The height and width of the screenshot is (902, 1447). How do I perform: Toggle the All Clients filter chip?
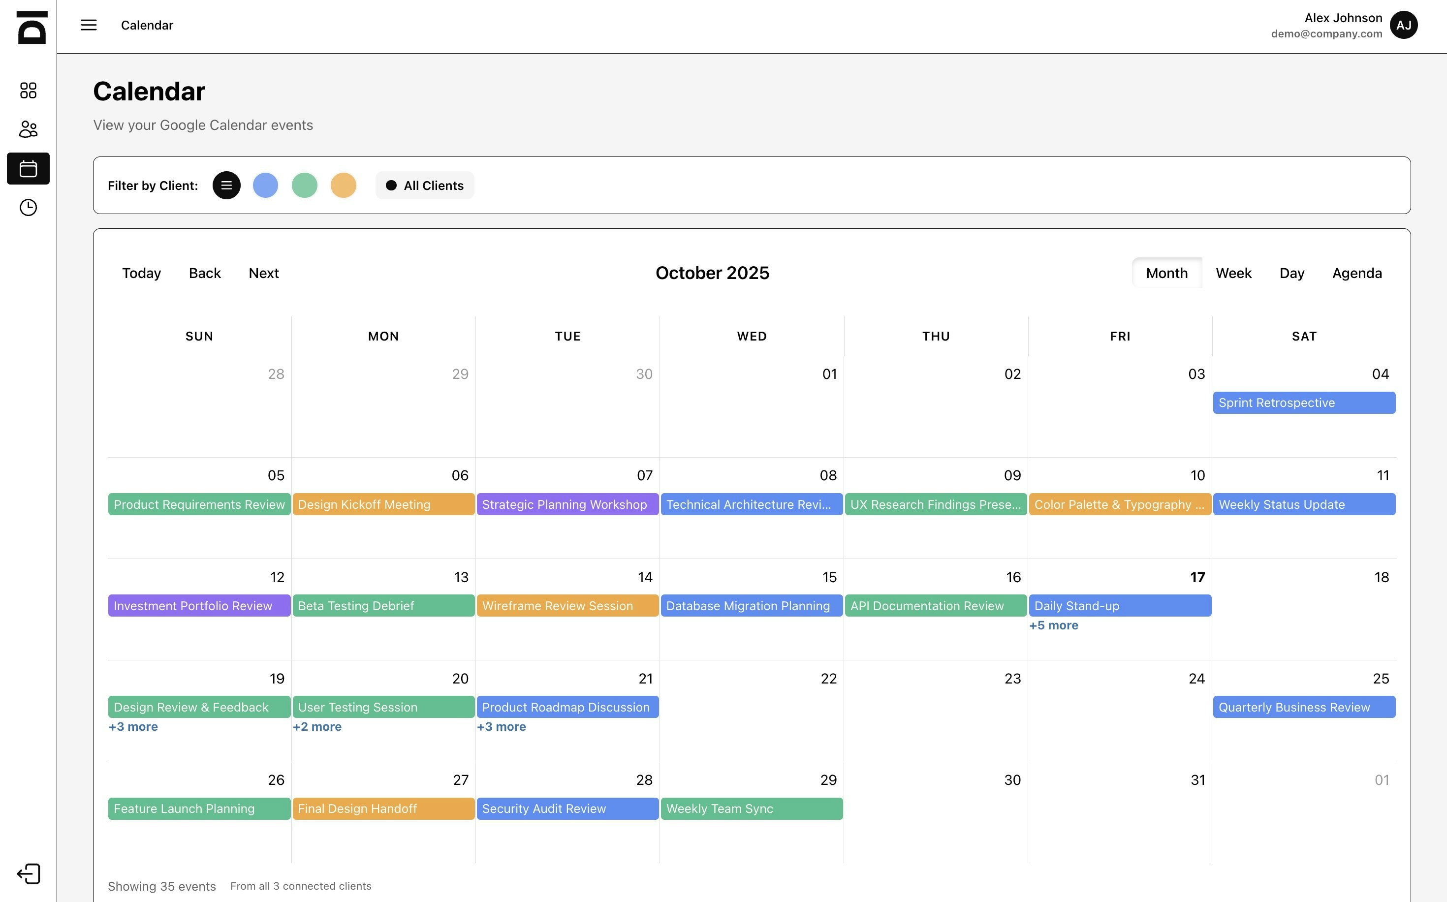click(425, 186)
